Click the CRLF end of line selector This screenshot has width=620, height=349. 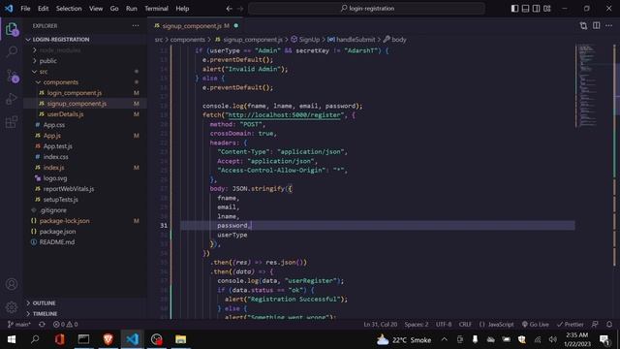(465, 325)
